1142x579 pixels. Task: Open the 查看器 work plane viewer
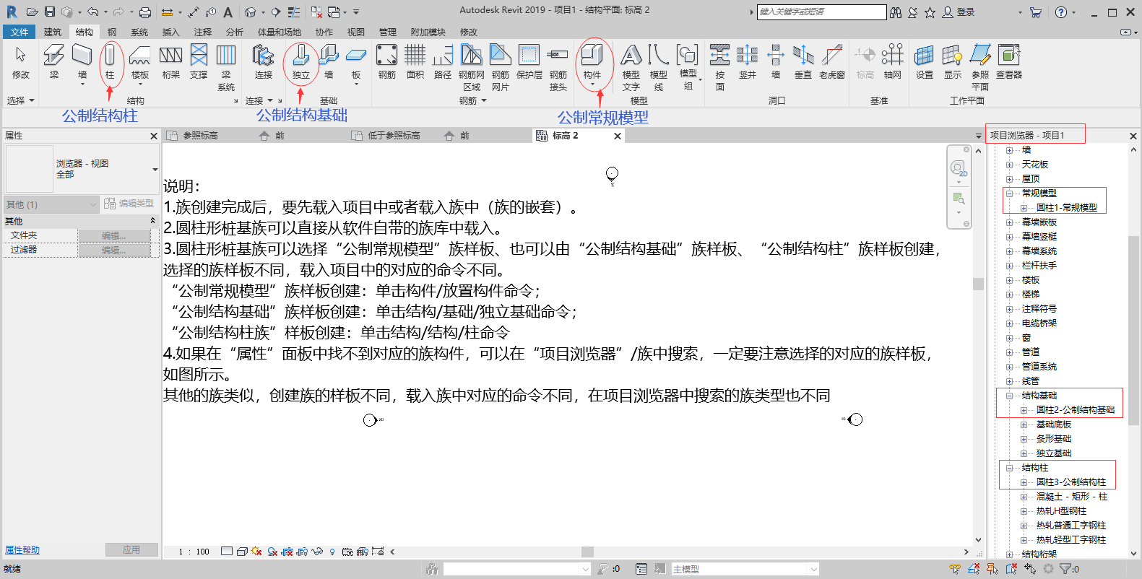coord(1009,62)
